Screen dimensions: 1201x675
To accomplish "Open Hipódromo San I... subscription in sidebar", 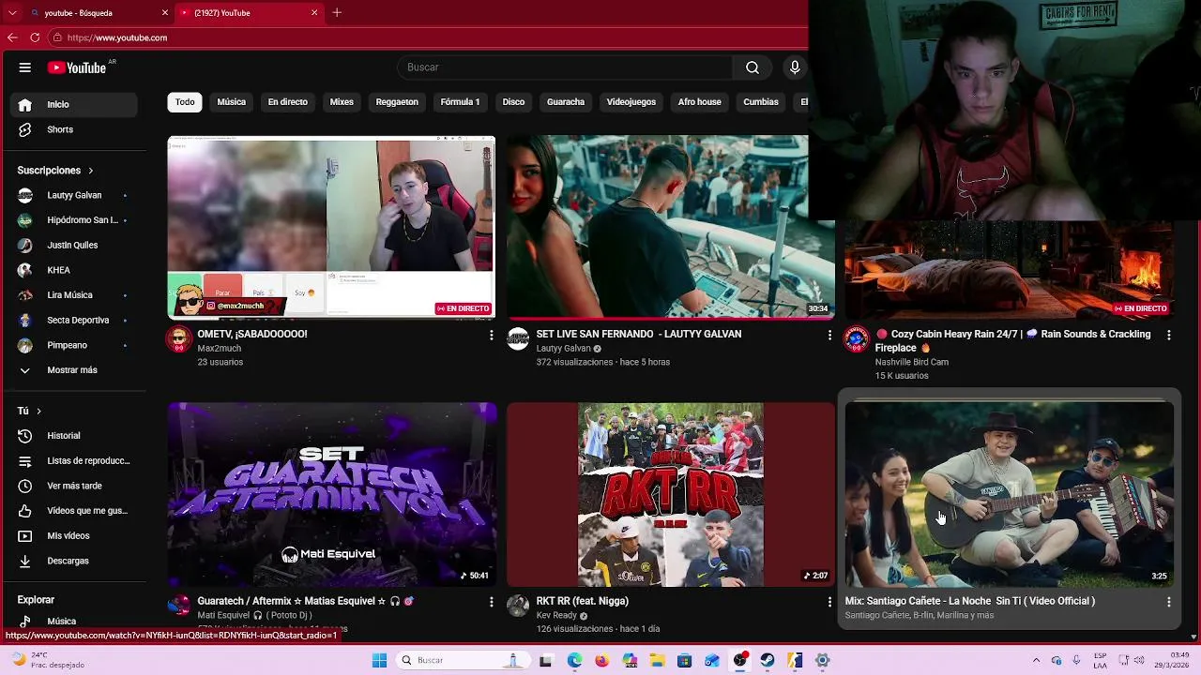I will pyautogui.click(x=75, y=220).
